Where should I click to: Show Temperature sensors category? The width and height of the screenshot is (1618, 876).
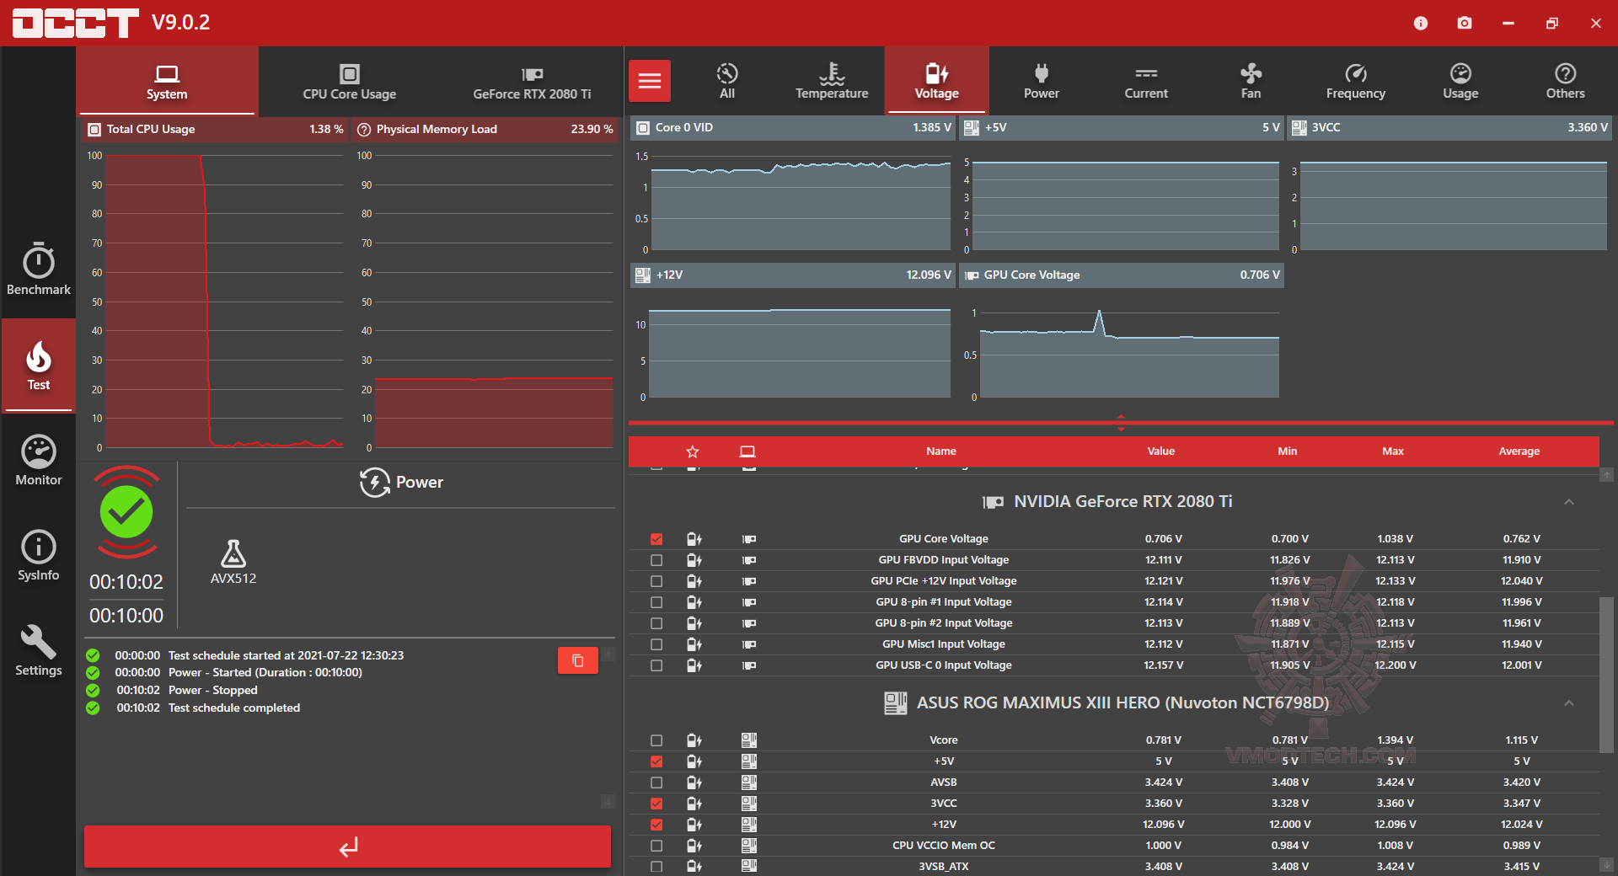coord(832,81)
